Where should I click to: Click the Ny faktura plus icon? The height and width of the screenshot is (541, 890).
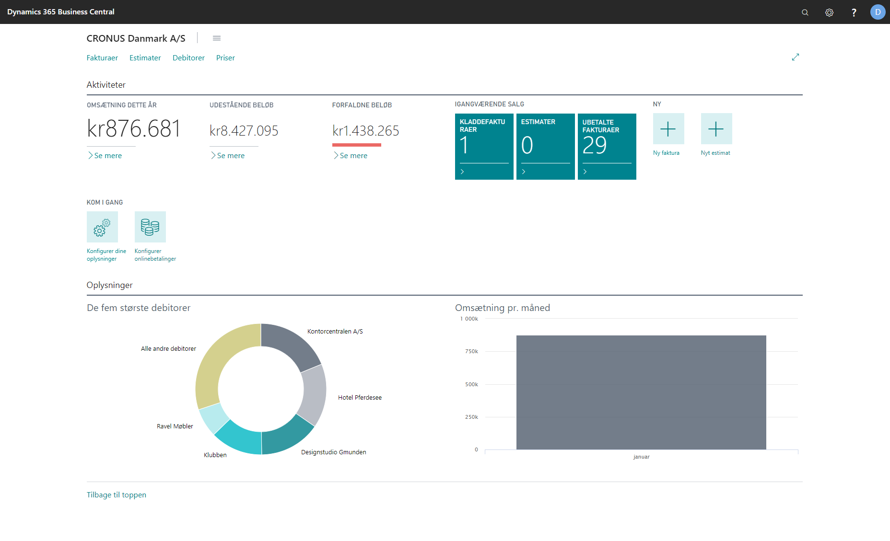(668, 129)
